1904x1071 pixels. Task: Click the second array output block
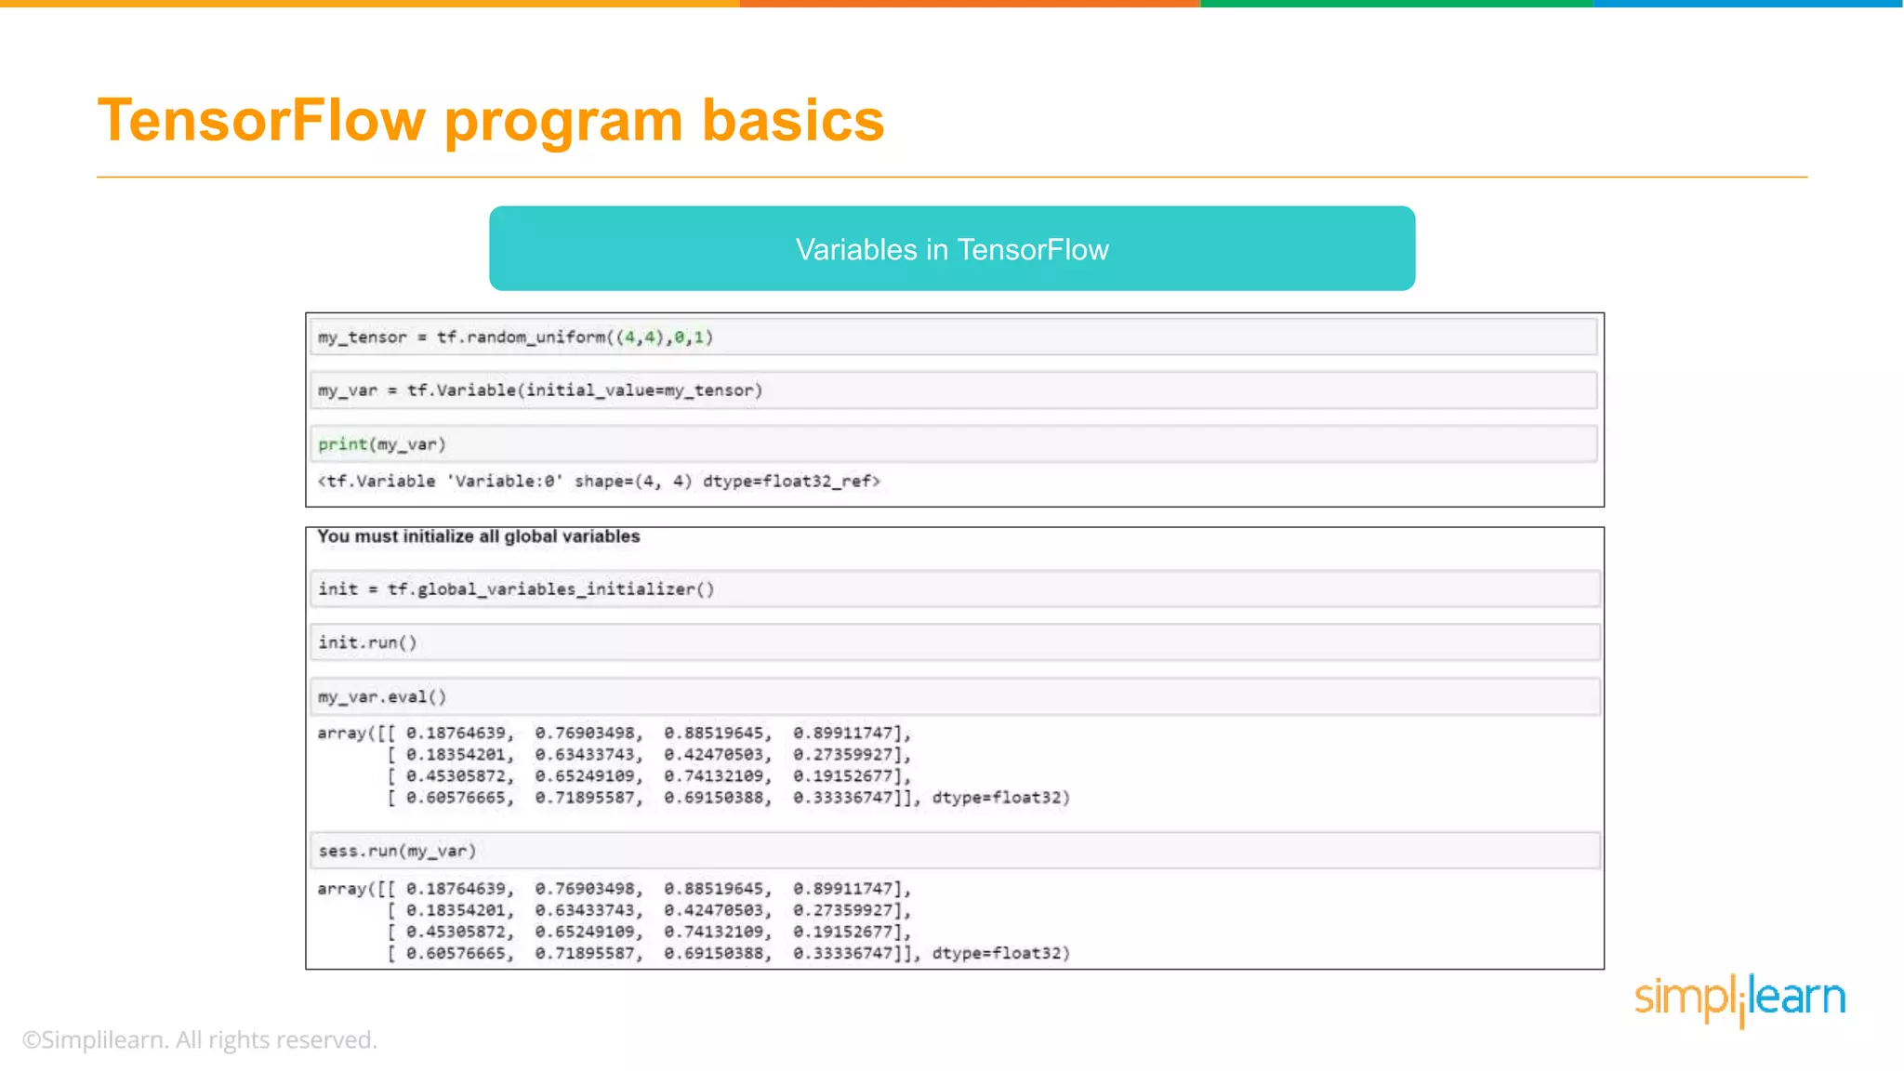point(693,920)
